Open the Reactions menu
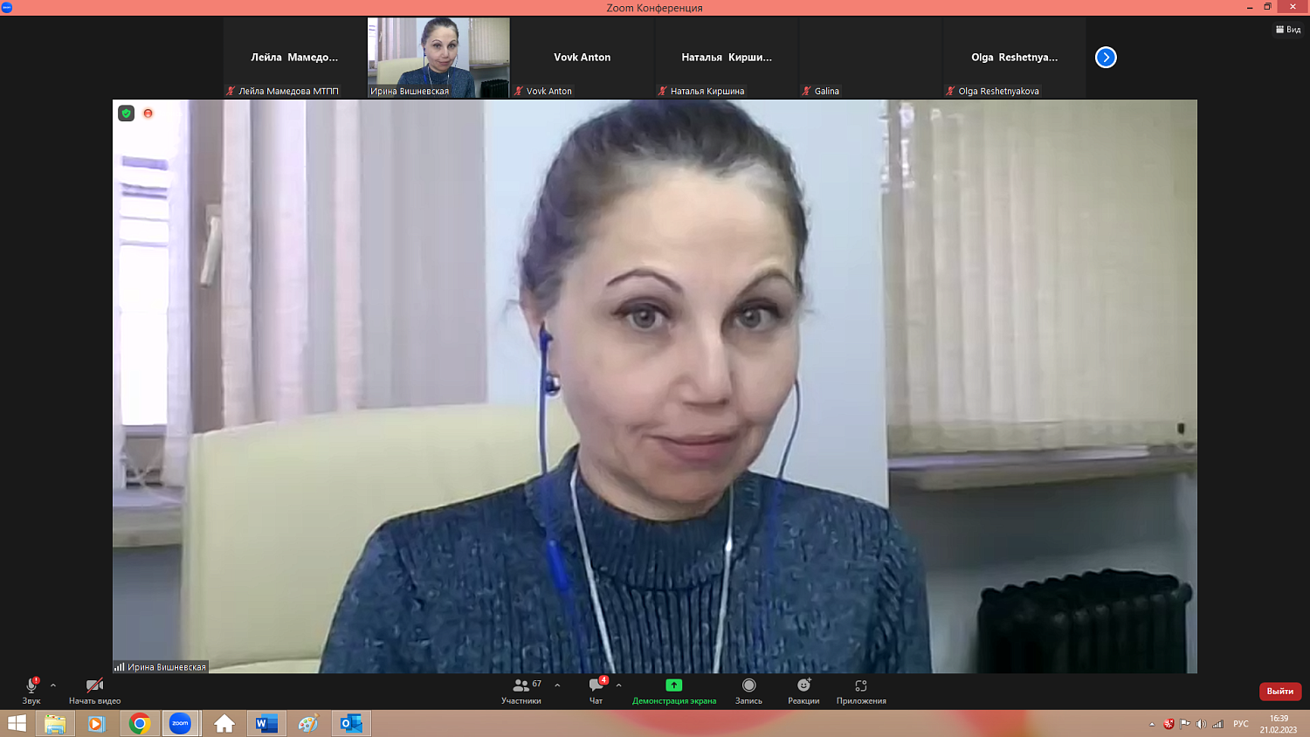This screenshot has width=1310, height=737. pos(803,686)
